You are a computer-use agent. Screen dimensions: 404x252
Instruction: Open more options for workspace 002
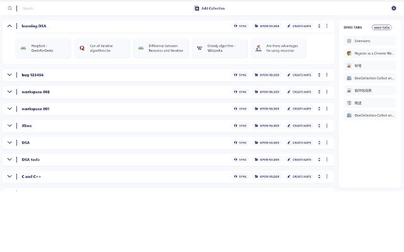pyautogui.click(x=327, y=92)
